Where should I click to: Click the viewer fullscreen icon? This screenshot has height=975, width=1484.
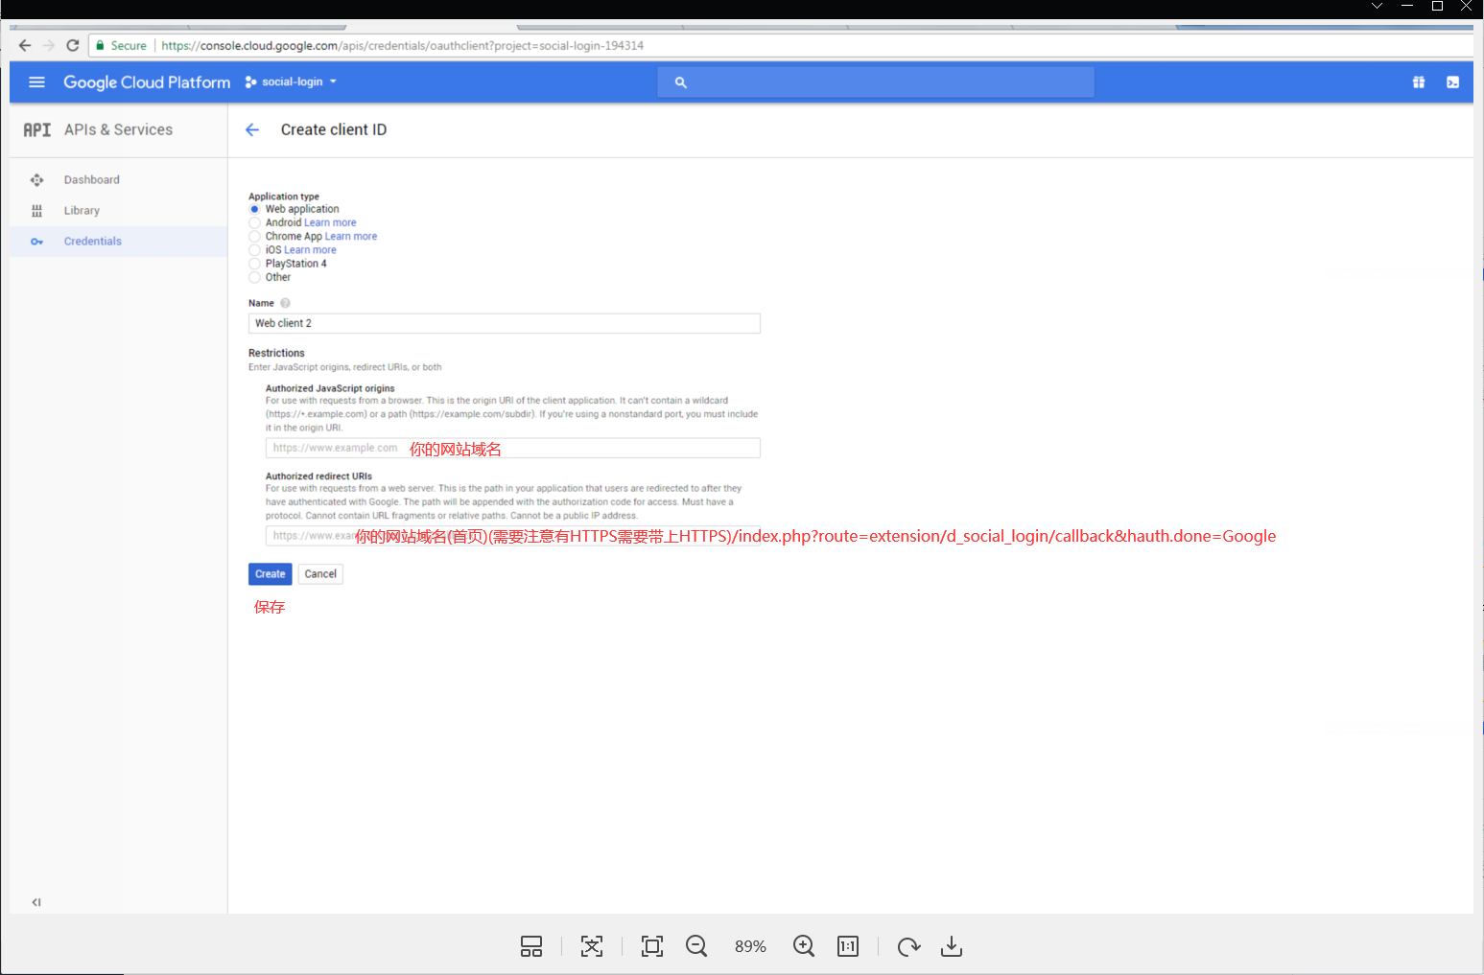tap(652, 946)
